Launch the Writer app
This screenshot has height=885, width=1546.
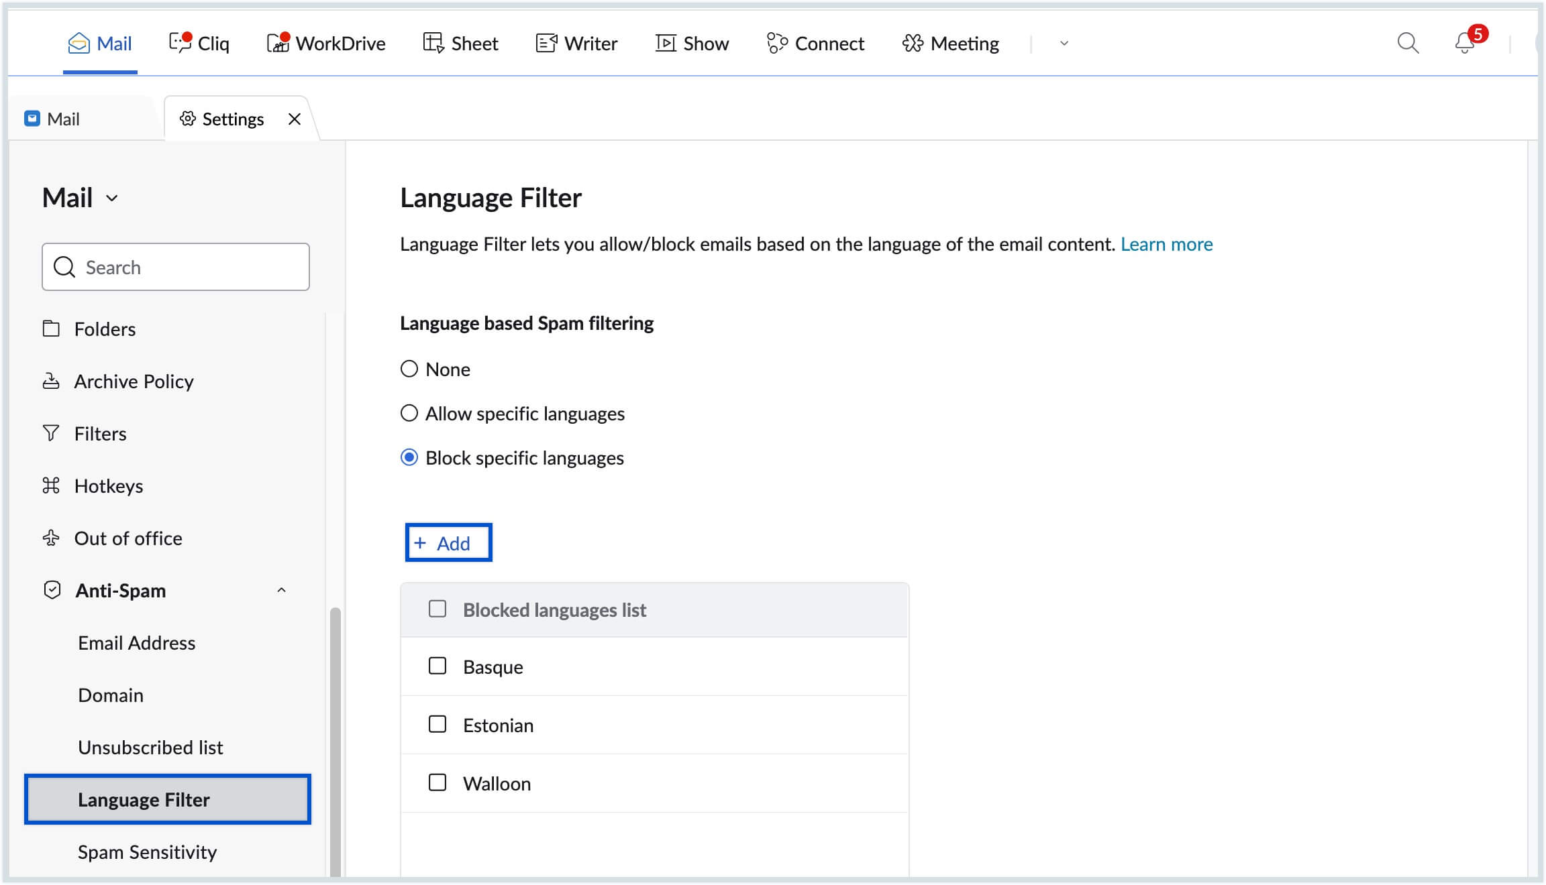click(576, 44)
